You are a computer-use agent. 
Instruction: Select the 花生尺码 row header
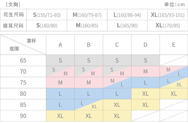(14, 15)
